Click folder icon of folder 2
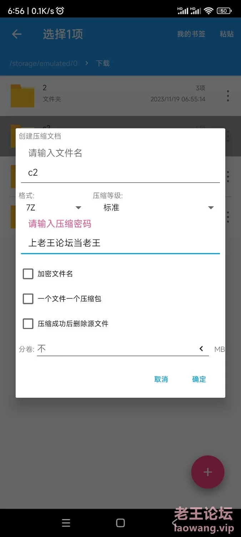The image size is (241, 537). click(x=22, y=96)
